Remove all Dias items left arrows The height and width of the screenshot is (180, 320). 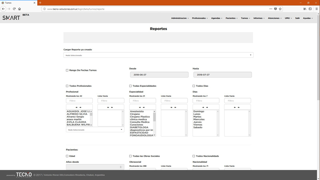coord(237,107)
